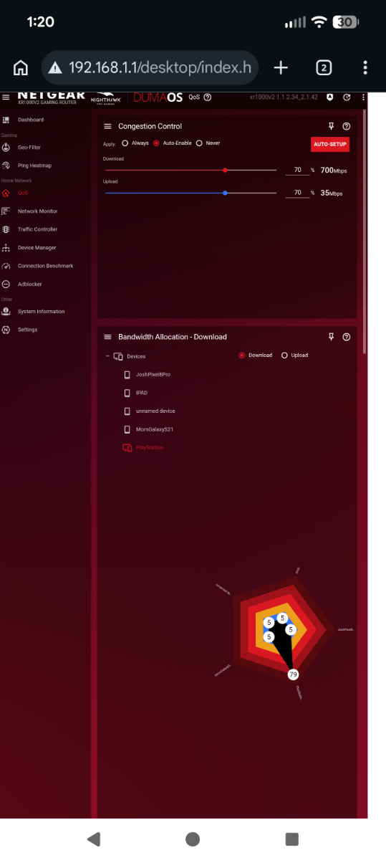The height and width of the screenshot is (860, 386).
Task: Collapse the Devices tree
Action: (107, 356)
